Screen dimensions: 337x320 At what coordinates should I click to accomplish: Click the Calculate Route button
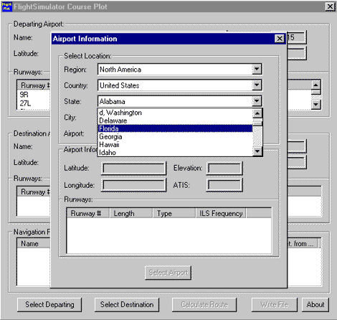point(204,305)
